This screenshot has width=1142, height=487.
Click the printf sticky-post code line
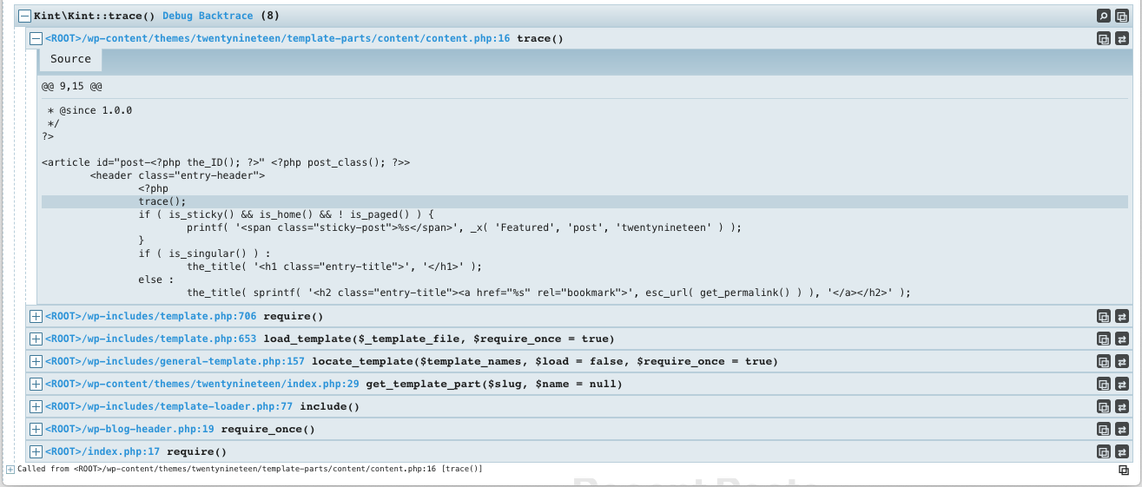pyautogui.click(x=464, y=227)
